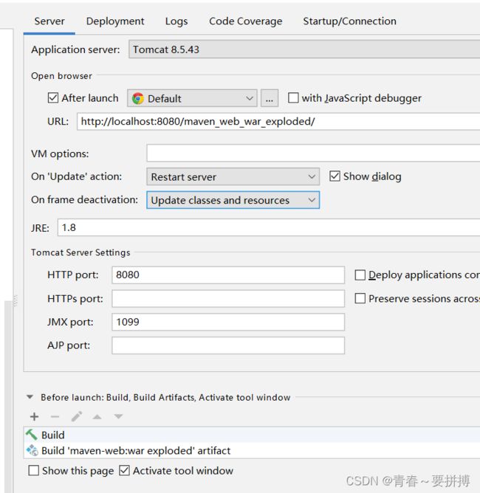The height and width of the screenshot is (493, 480).
Task: Switch to the Code Coverage tab
Action: pos(246,21)
